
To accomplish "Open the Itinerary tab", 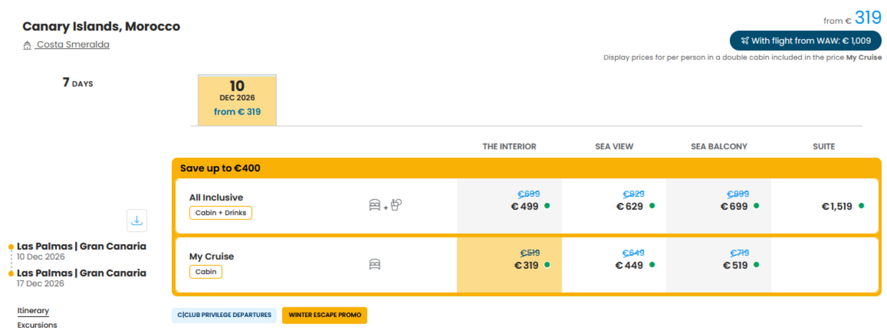I will pyautogui.click(x=33, y=311).
